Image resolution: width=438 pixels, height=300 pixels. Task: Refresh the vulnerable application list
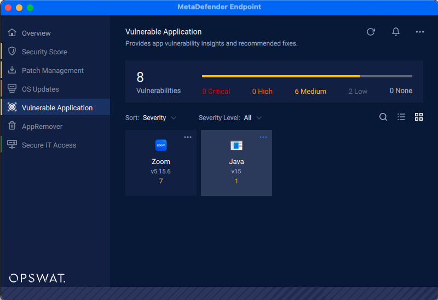tap(371, 32)
